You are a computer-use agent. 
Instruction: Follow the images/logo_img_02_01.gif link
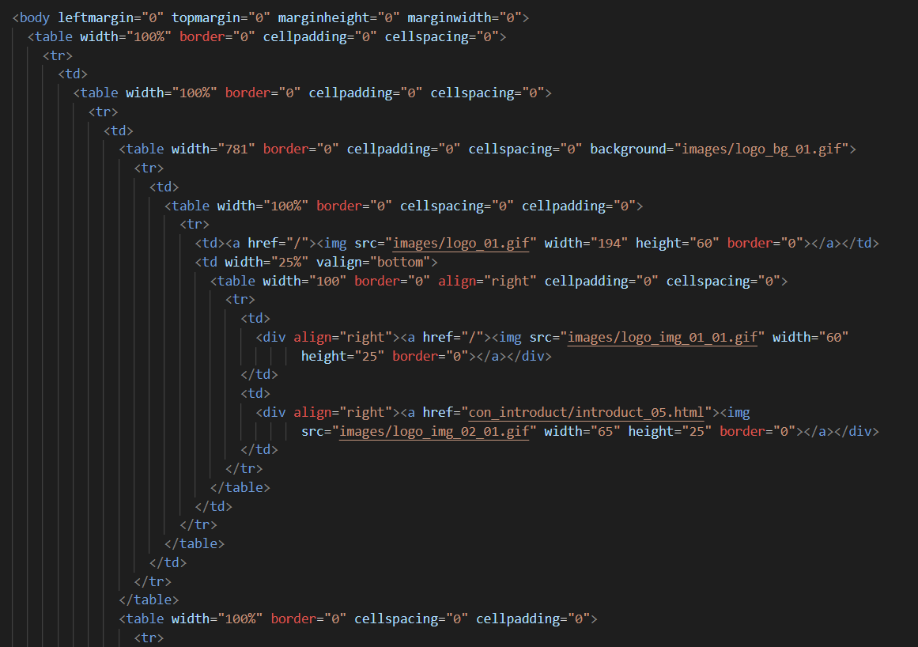coord(434,431)
